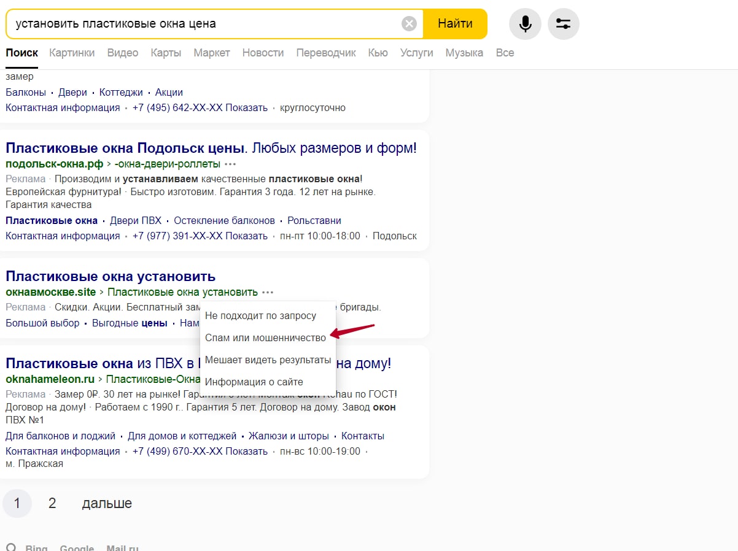Screen dimensions: 738x551
Task: Open the Контакты sitelink
Action: (x=363, y=436)
